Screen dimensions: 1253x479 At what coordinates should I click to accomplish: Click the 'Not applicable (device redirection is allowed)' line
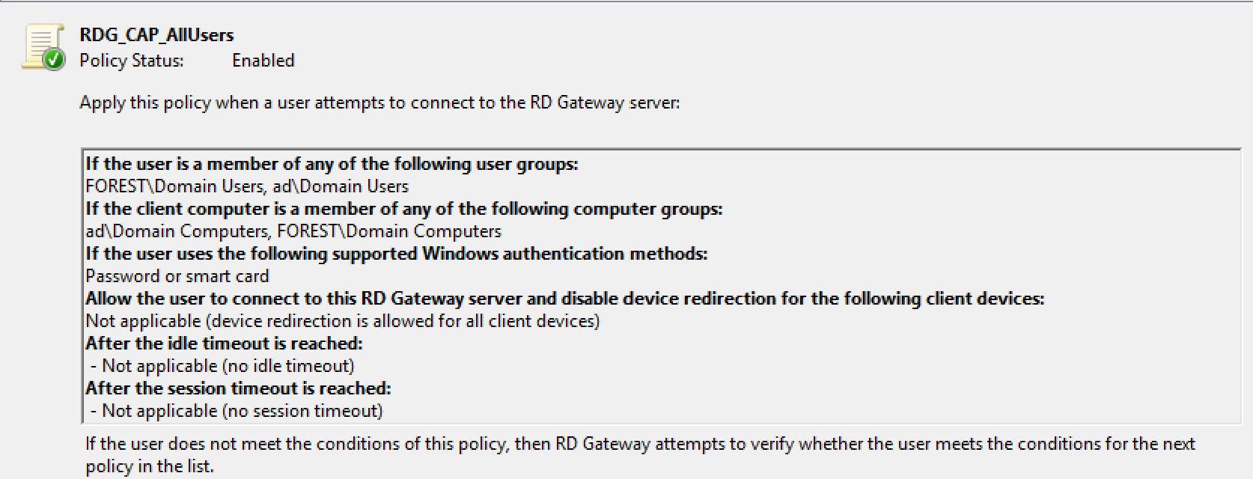pos(343,321)
